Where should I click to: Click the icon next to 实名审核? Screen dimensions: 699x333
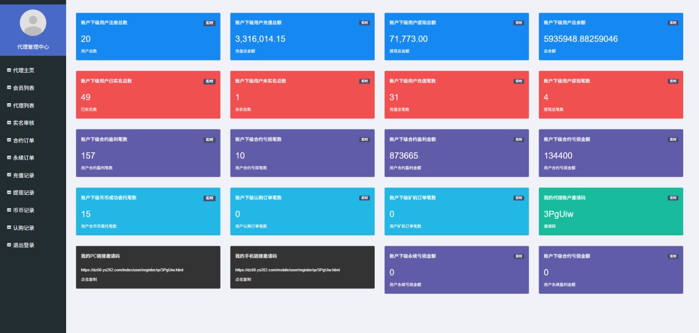(x=9, y=123)
